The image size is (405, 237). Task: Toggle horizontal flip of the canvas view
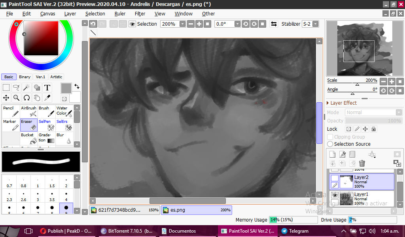coord(274,24)
